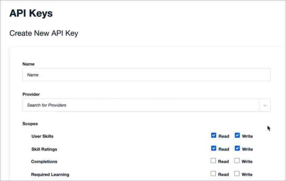
Task: Select the Completions scope label
Action: pos(44,162)
